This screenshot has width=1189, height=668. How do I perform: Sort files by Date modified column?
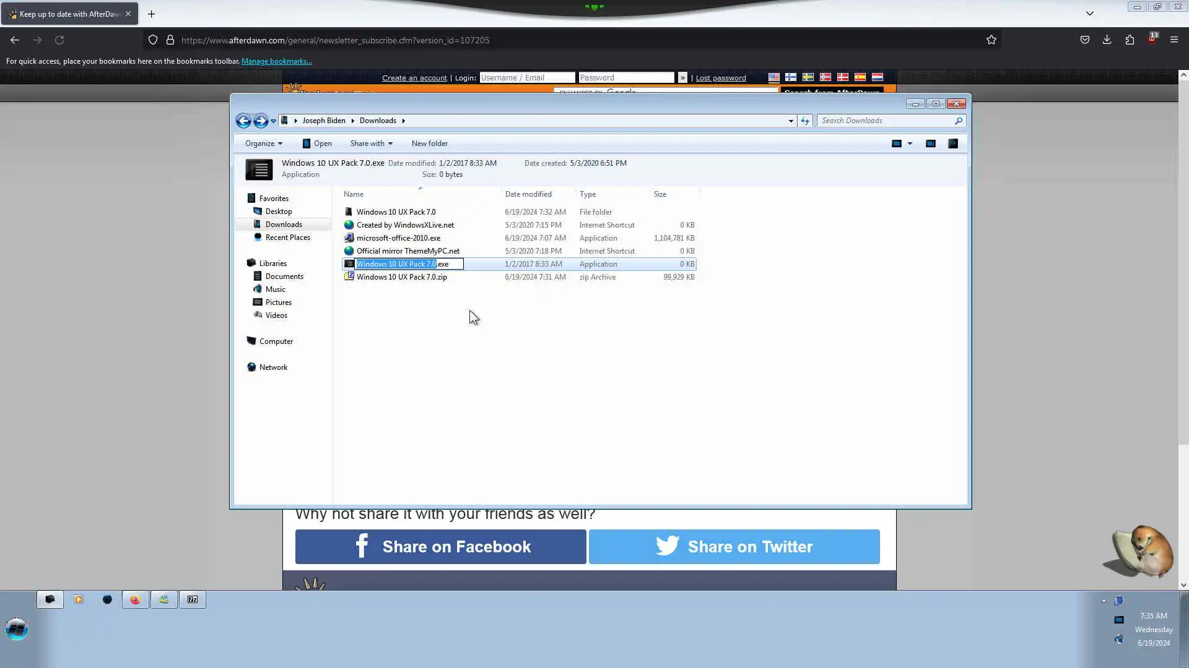tap(528, 194)
